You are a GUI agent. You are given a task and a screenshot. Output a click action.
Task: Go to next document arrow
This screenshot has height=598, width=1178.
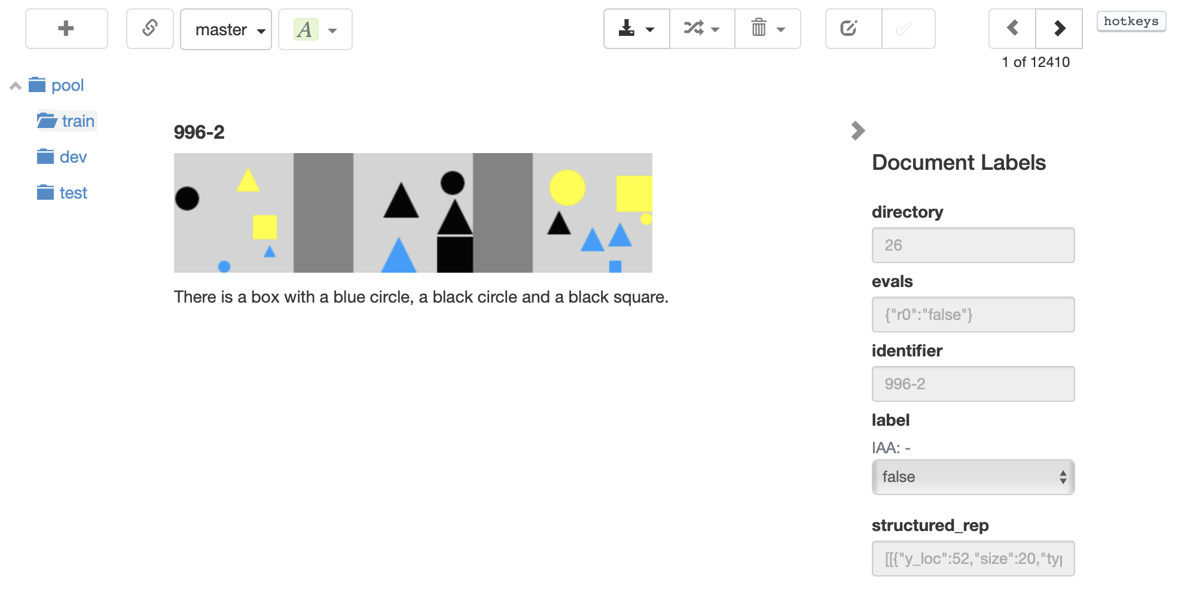[1059, 29]
